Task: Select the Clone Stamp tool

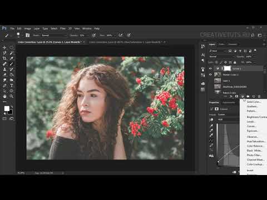Action: (4, 69)
